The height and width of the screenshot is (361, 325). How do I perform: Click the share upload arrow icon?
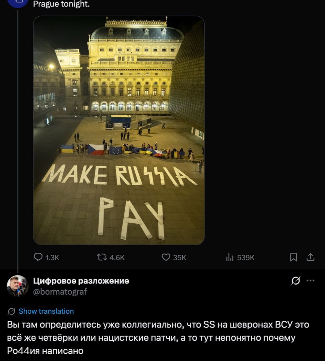click(x=311, y=257)
